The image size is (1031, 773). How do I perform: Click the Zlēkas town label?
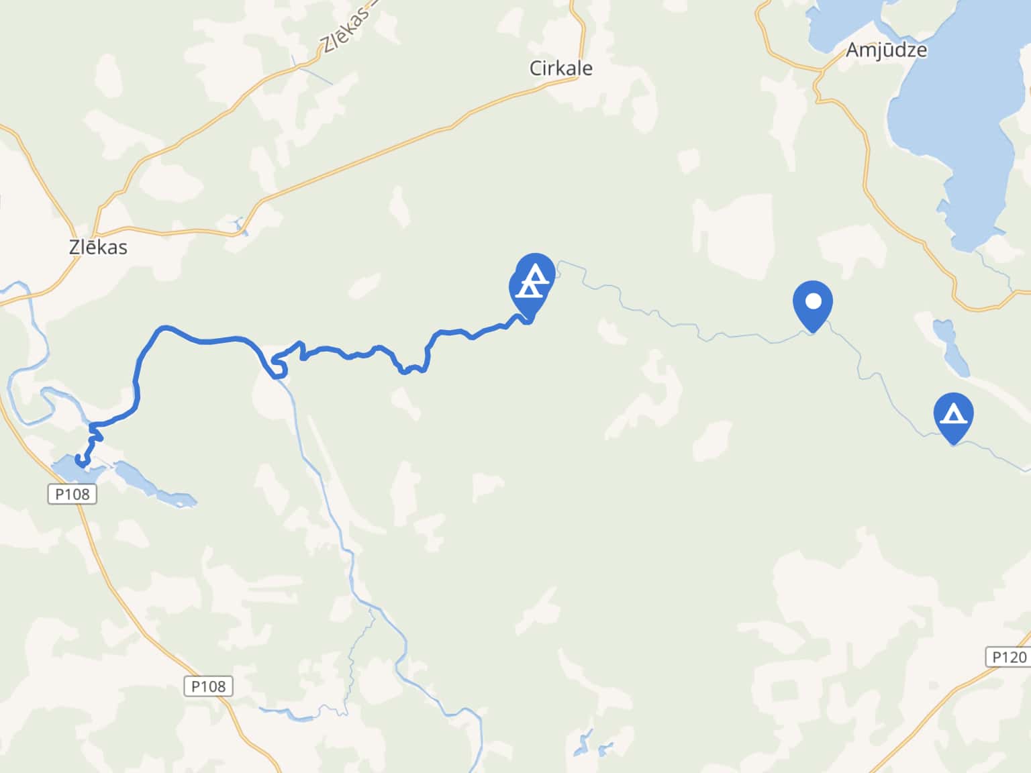(98, 247)
